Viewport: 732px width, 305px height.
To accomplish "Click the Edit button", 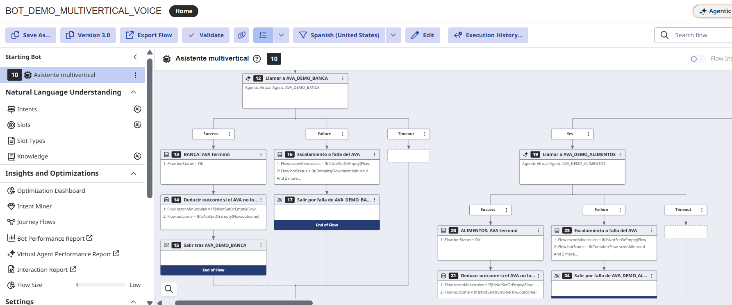I will (x=423, y=35).
